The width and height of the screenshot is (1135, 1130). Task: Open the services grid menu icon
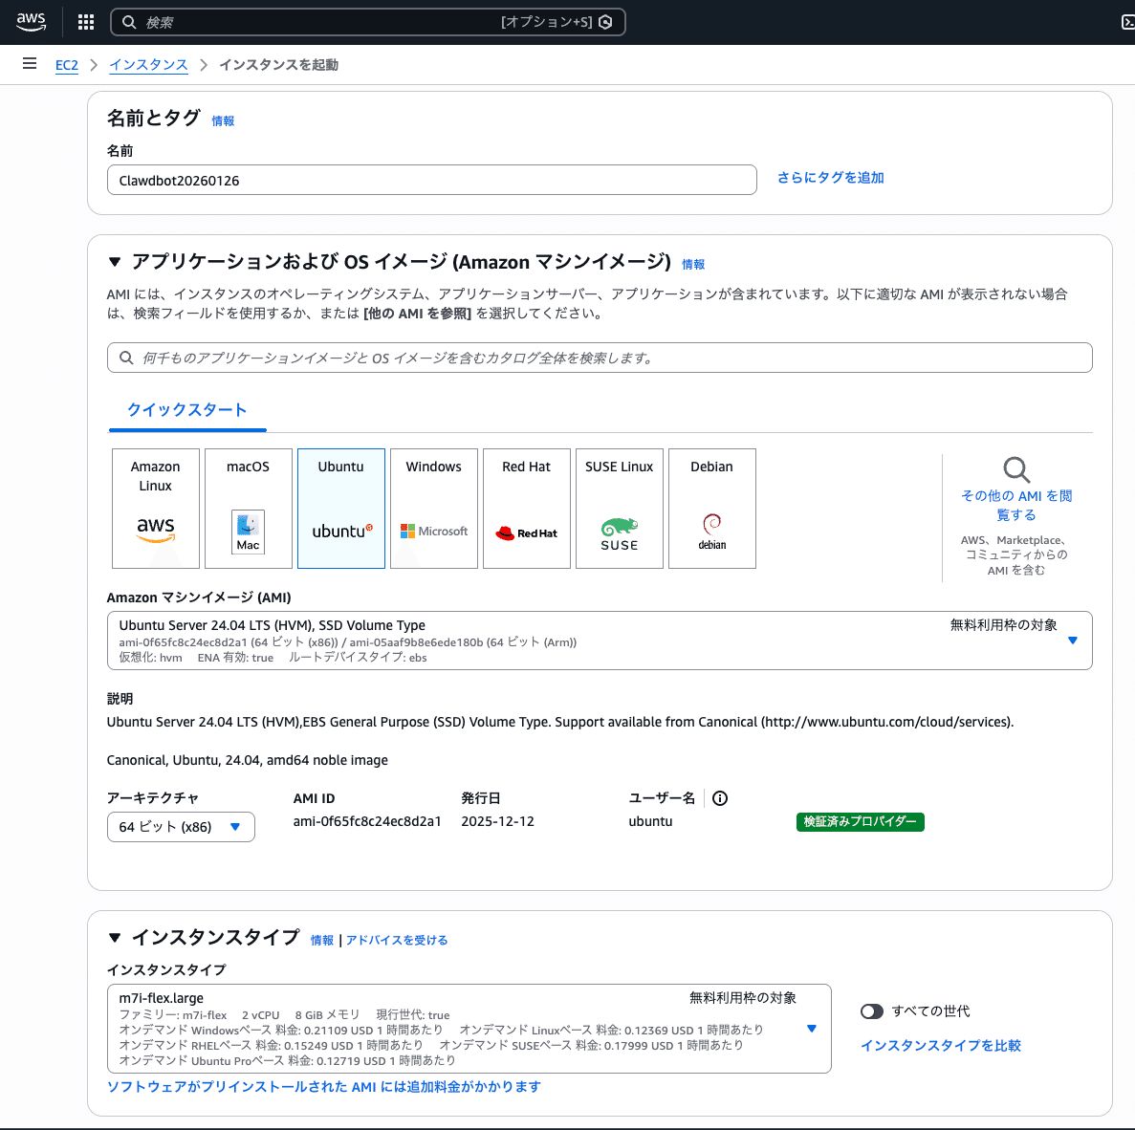85,21
